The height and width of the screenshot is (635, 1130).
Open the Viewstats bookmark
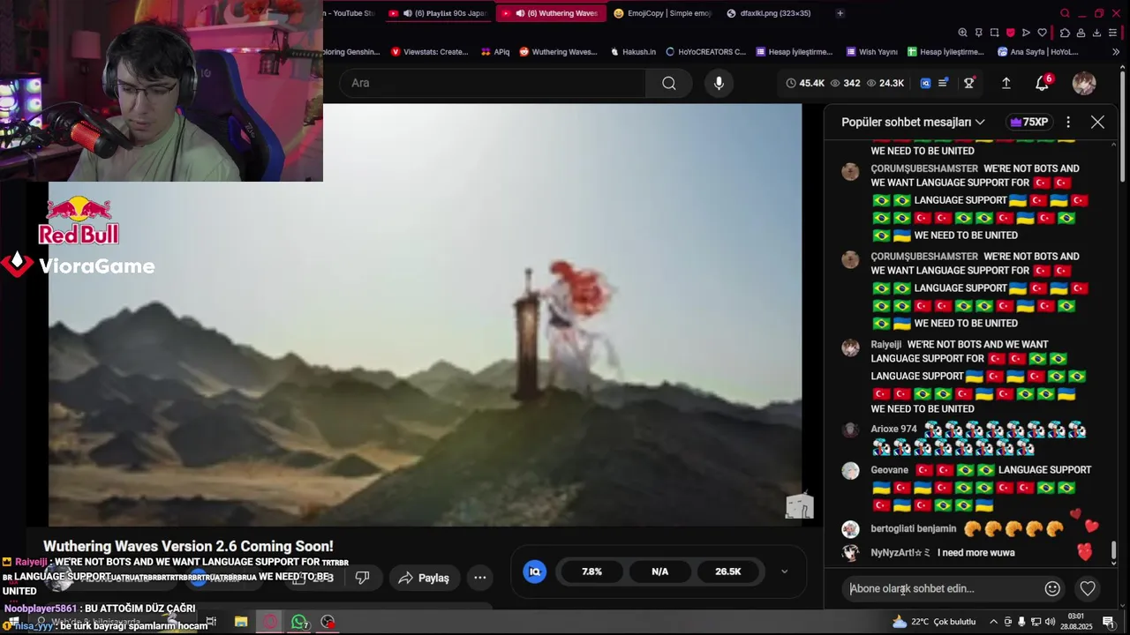429,52
